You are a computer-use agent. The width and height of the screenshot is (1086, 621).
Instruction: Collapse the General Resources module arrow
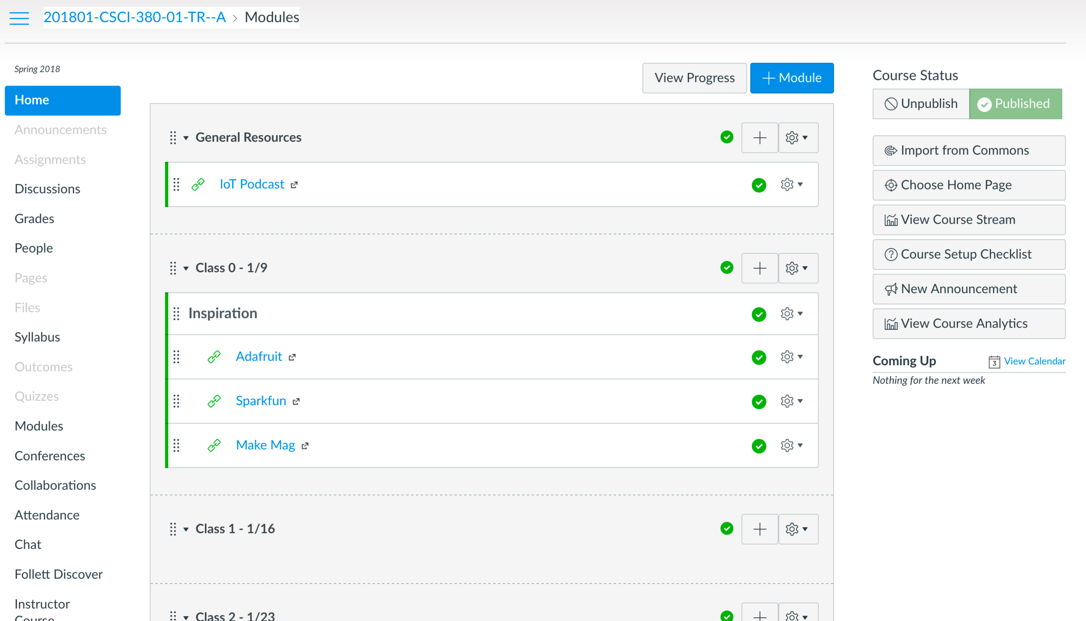(x=186, y=138)
